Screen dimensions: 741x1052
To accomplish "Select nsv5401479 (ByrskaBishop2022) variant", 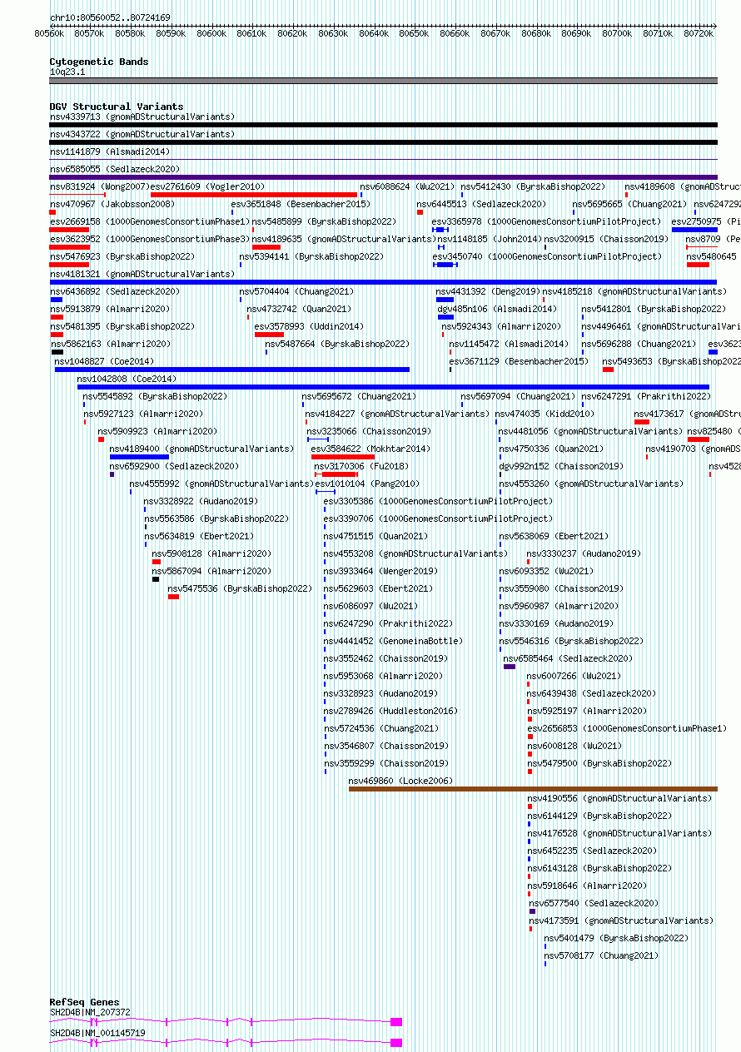I will 617,938.
